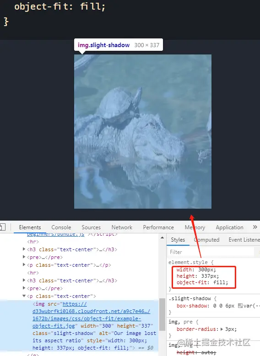Viewport: 260px width, 356px height.
Task: Open the image src cloudfront link
Action: 91,315
